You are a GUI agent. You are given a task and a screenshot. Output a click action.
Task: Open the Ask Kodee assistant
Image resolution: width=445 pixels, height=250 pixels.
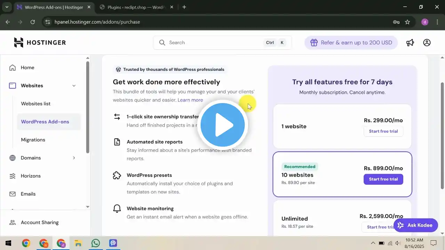click(x=415, y=225)
